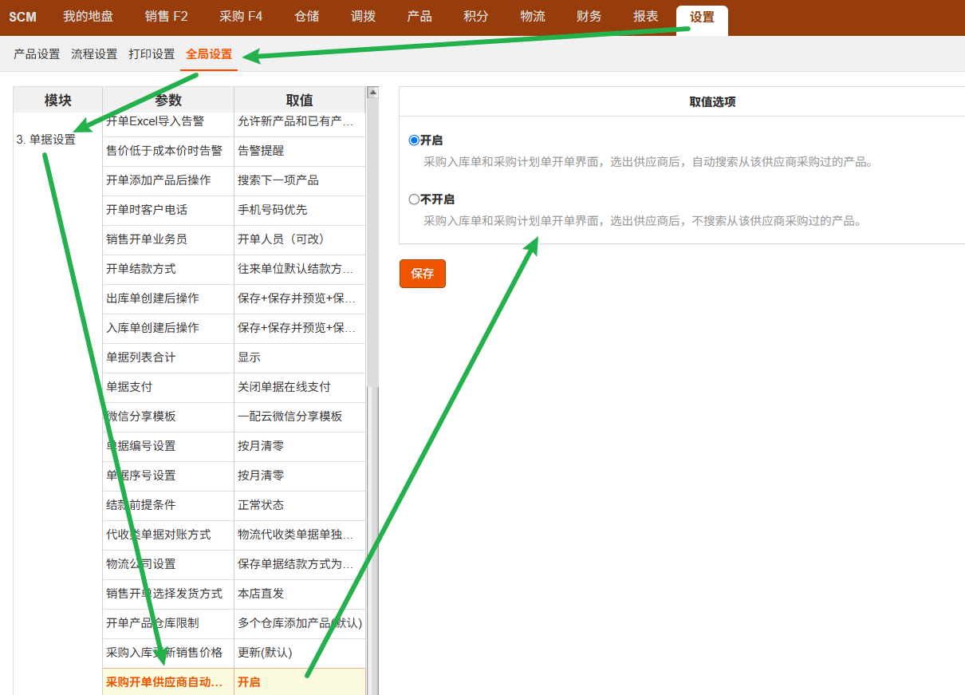The height and width of the screenshot is (695, 965).
Task: Select the 开启 radio button
Action: pos(414,140)
